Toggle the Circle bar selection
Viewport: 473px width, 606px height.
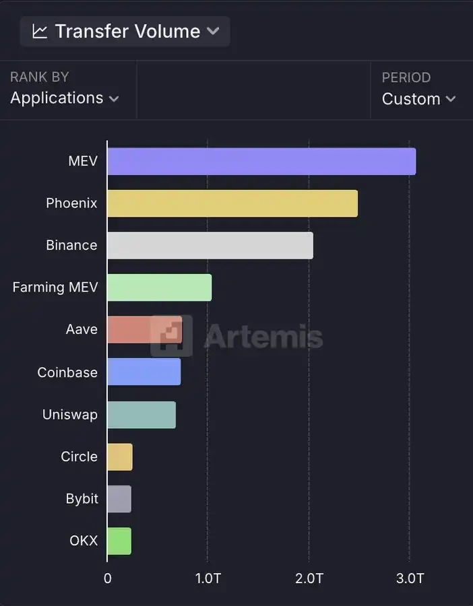click(119, 456)
